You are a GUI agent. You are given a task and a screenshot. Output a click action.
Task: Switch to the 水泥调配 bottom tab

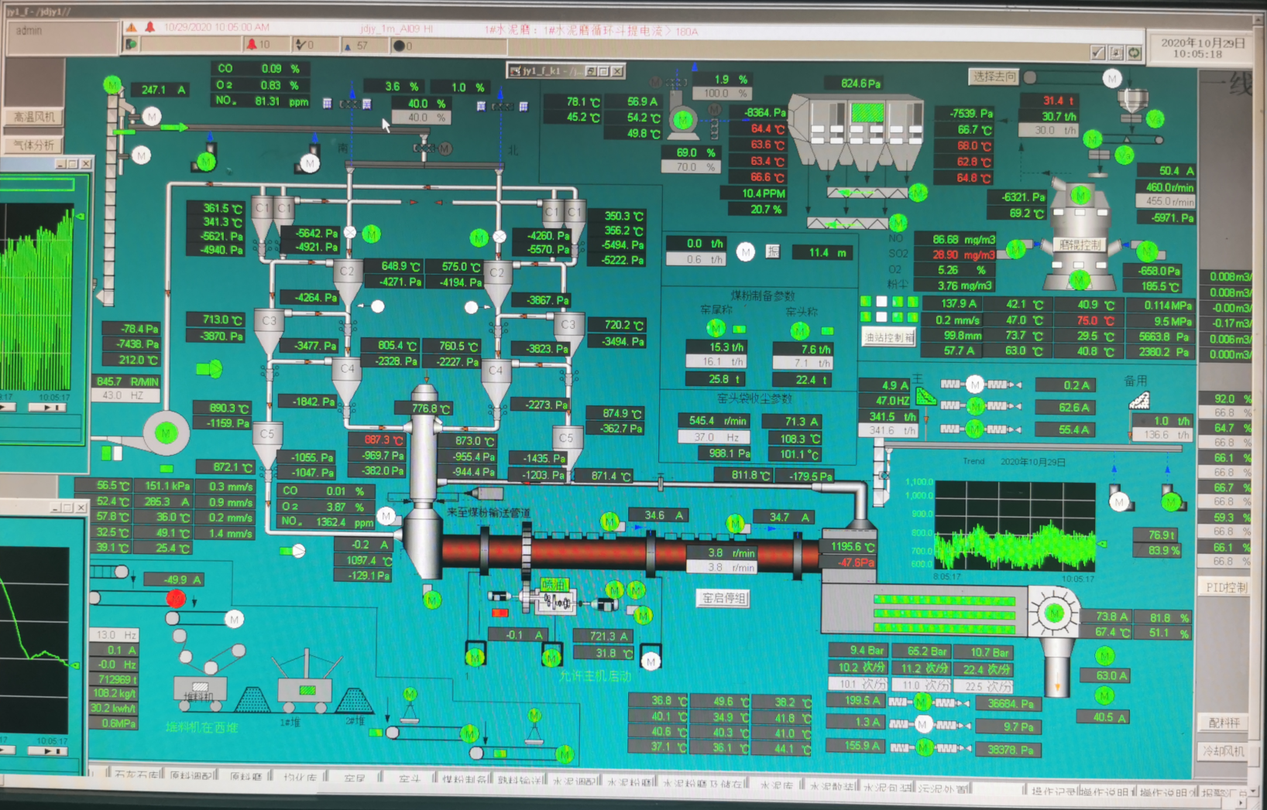[x=574, y=781]
